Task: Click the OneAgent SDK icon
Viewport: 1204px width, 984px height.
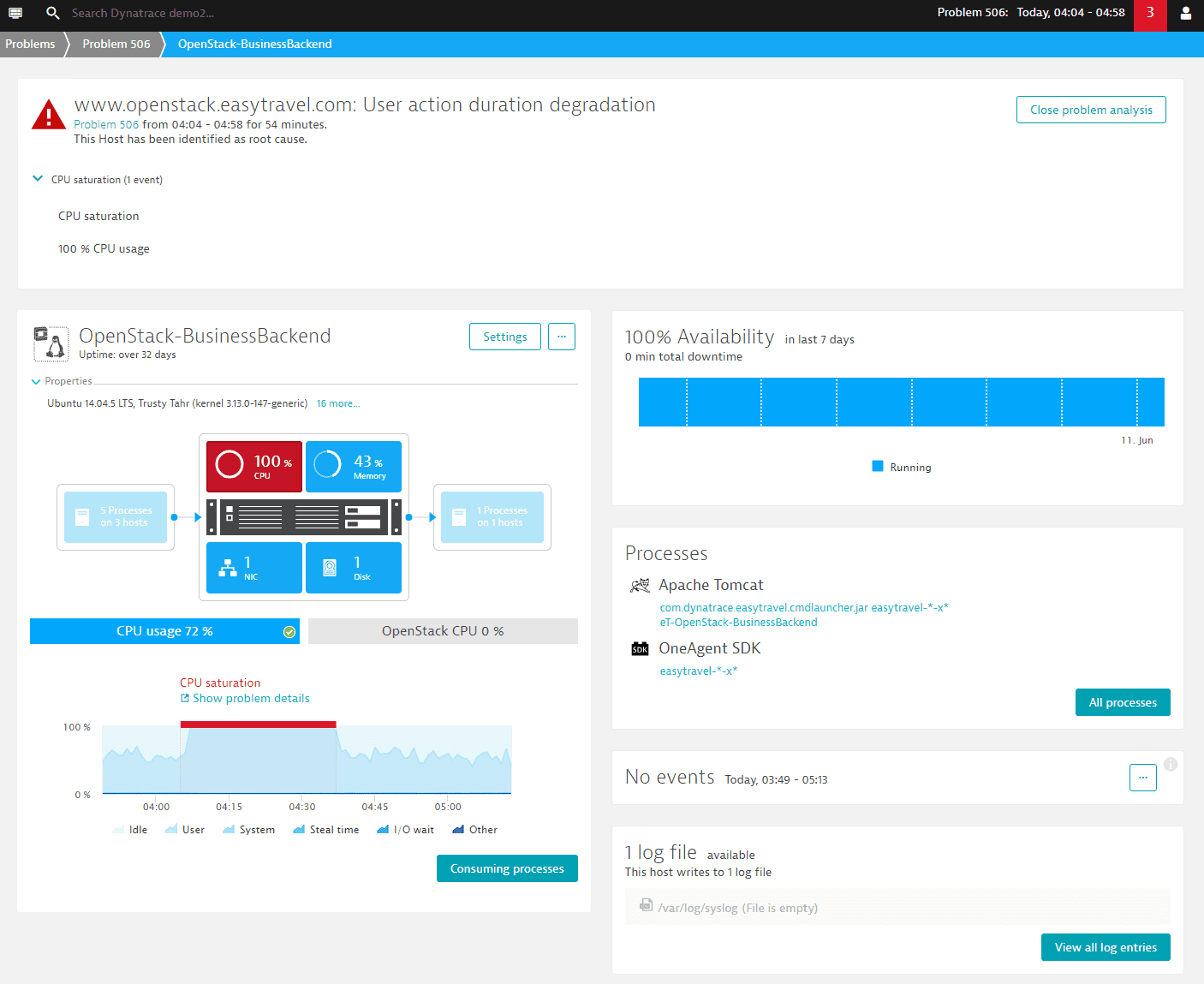Action: pos(640,649)
